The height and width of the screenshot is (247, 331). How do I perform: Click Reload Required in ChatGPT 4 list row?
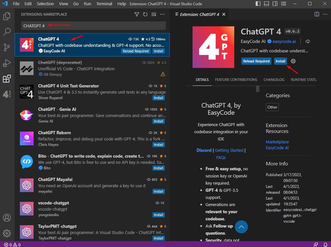[136, 51]
